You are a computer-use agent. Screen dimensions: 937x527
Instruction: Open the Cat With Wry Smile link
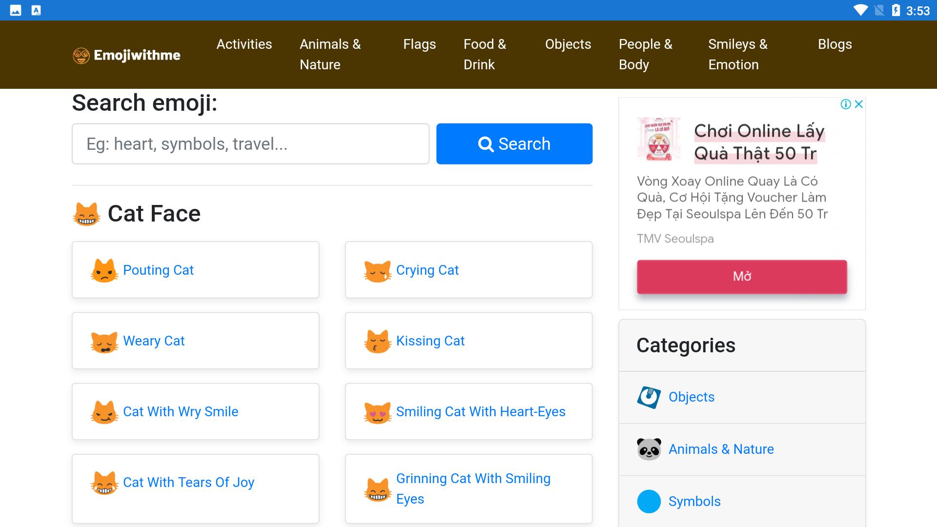[181, 412]
